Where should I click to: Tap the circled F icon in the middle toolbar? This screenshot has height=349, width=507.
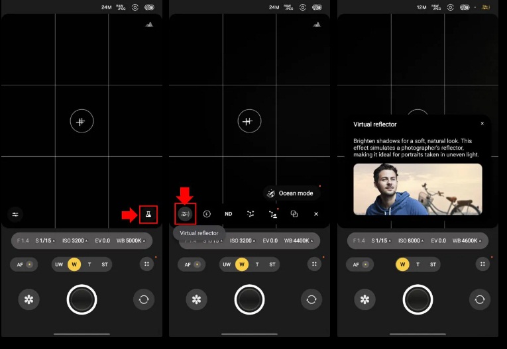tap(207, 214)
